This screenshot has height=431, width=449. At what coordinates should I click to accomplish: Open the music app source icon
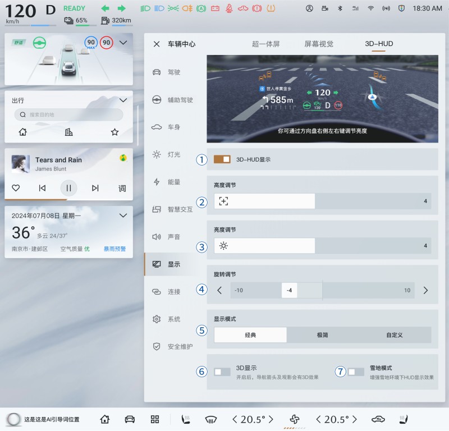123,158
